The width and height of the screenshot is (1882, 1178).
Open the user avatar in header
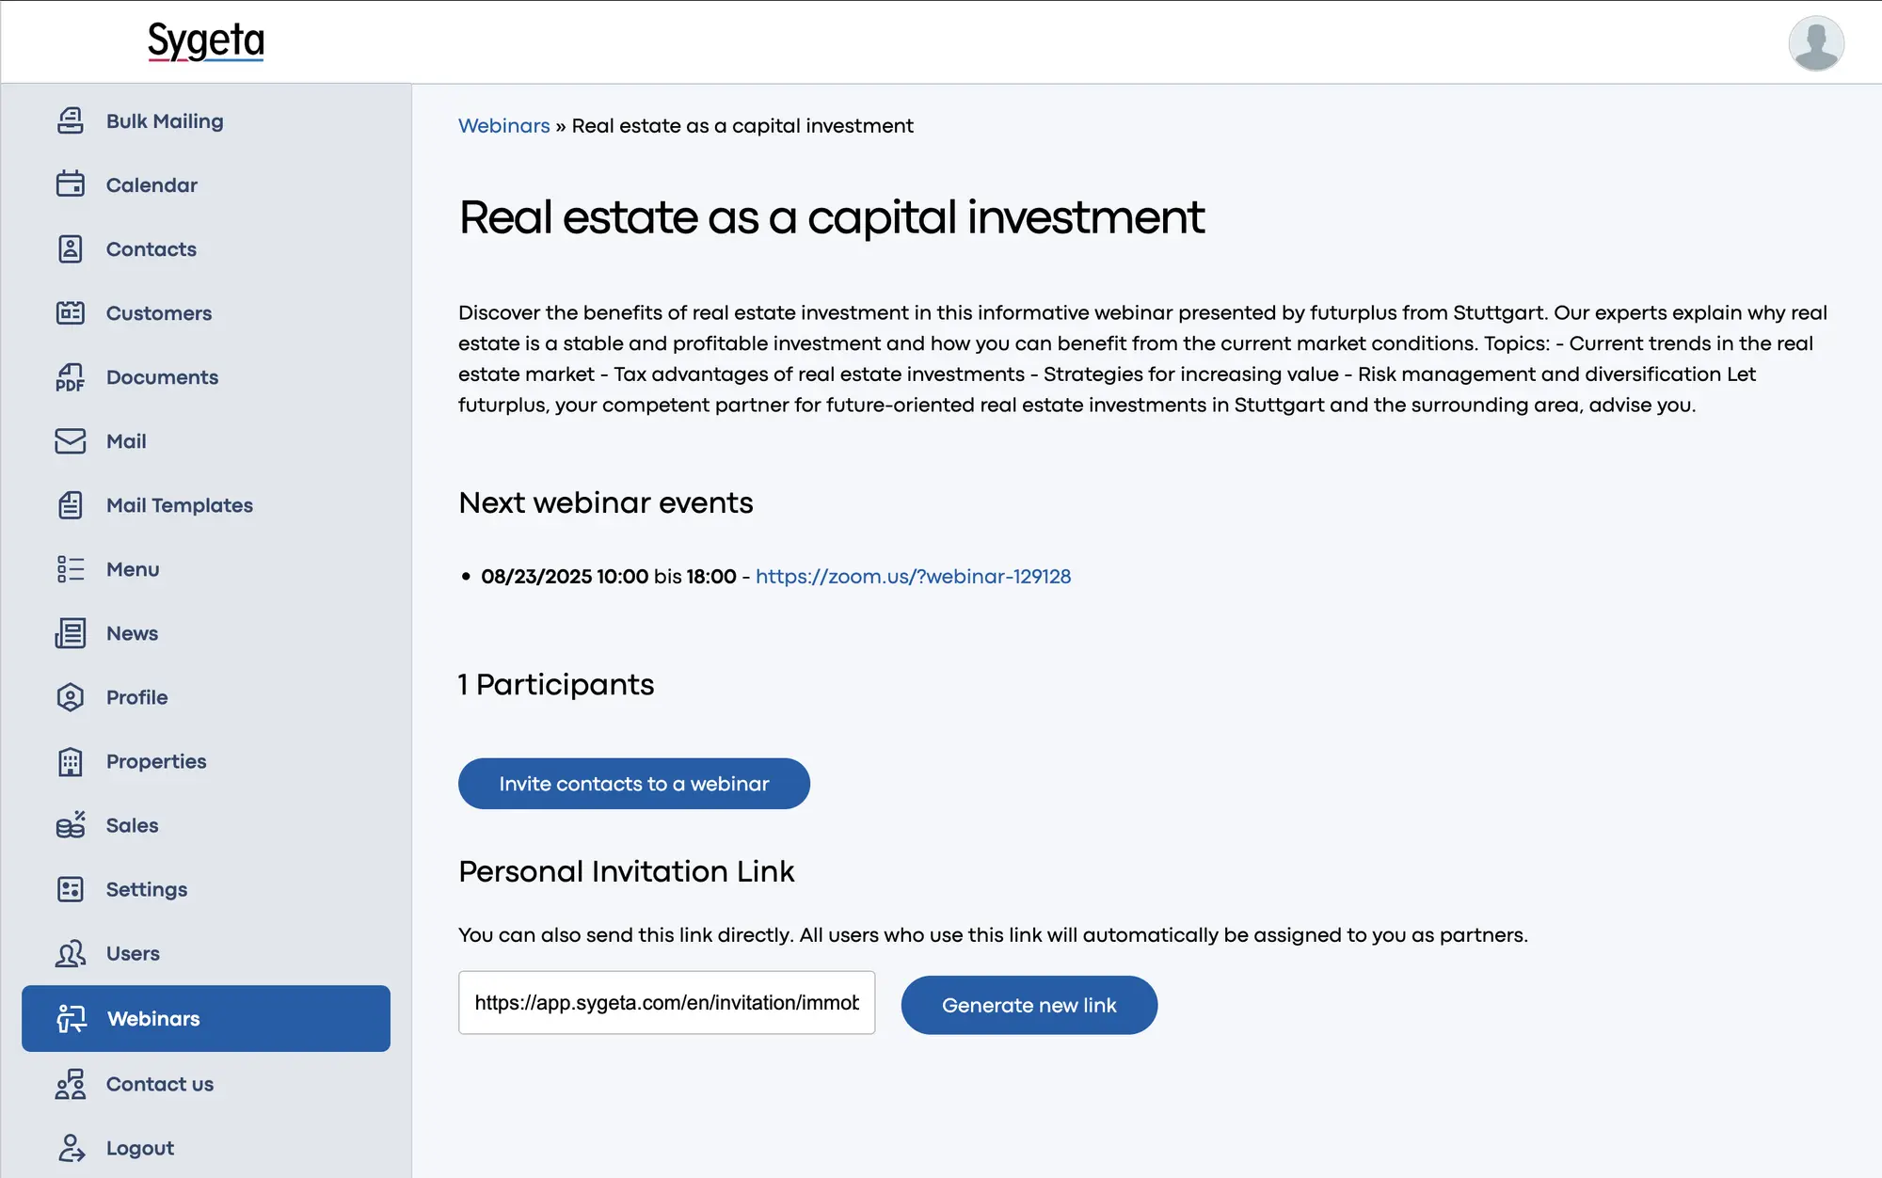(x=1815, y=42)
